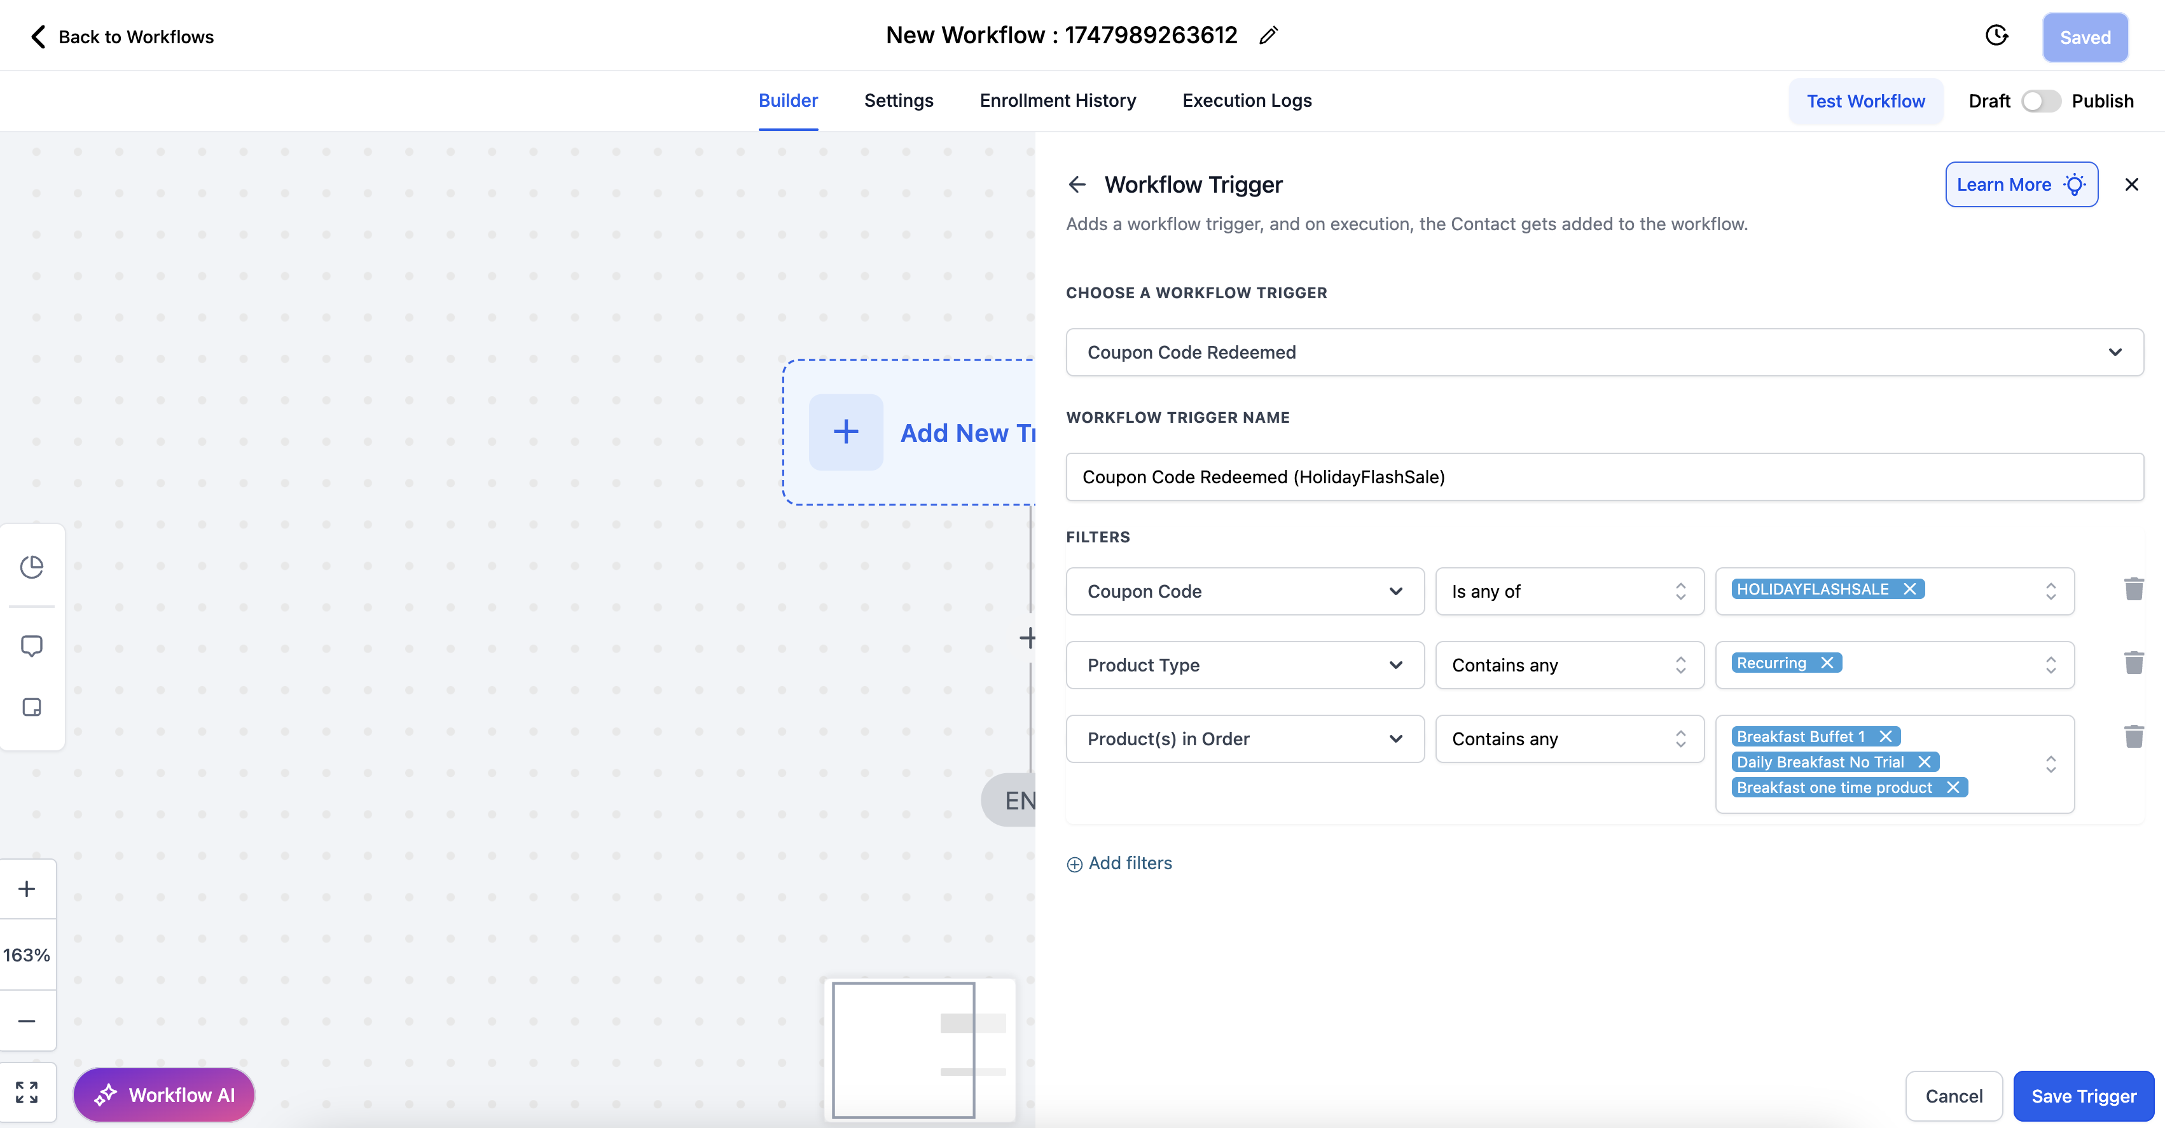2165x1128 pixels.
Task: Click fullscreen expand canvas icon
Action: click(27, 1092)
